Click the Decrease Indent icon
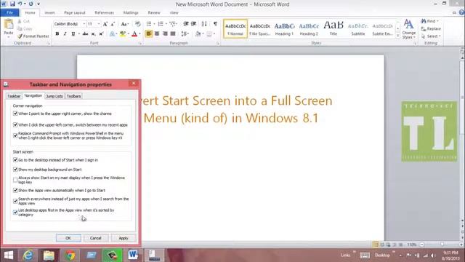 point(186,24)
